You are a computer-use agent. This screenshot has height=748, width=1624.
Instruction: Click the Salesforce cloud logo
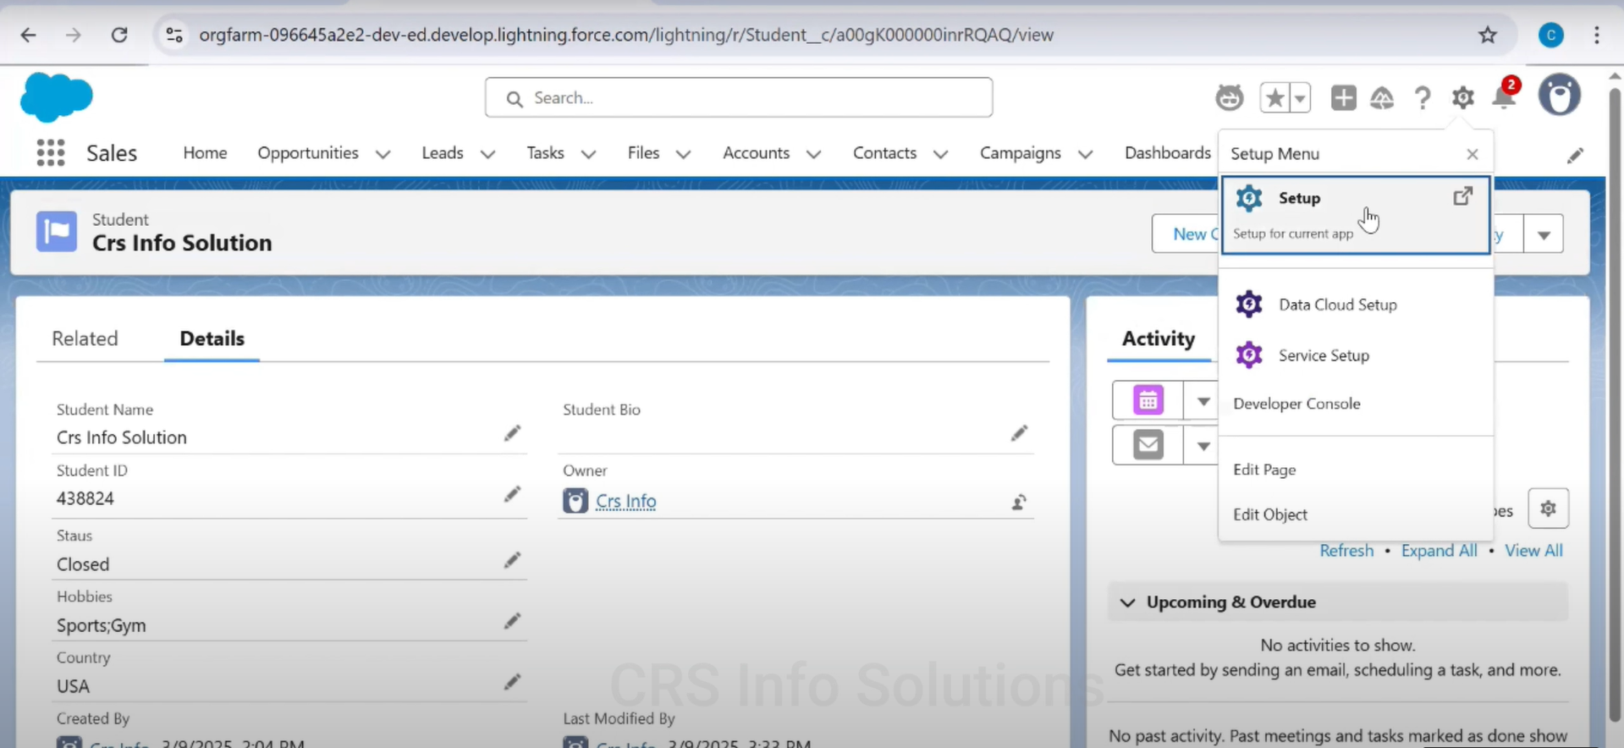(56, 97)
